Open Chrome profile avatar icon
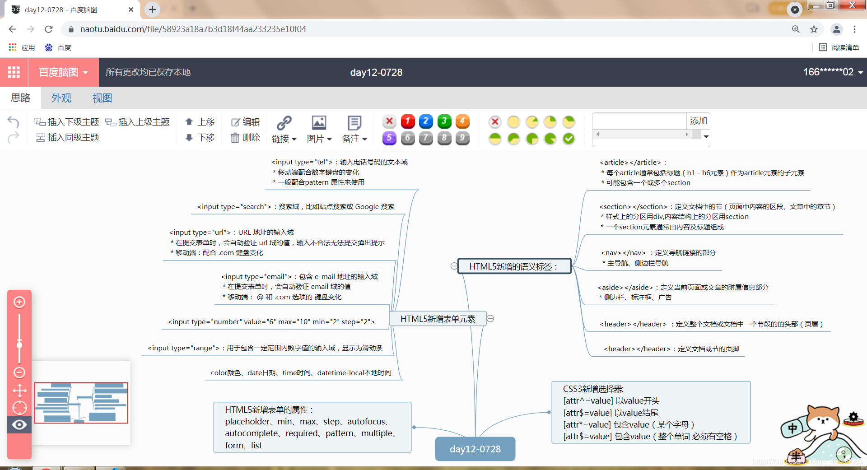This screenshot has width=867, height=470. click(836, 29)
